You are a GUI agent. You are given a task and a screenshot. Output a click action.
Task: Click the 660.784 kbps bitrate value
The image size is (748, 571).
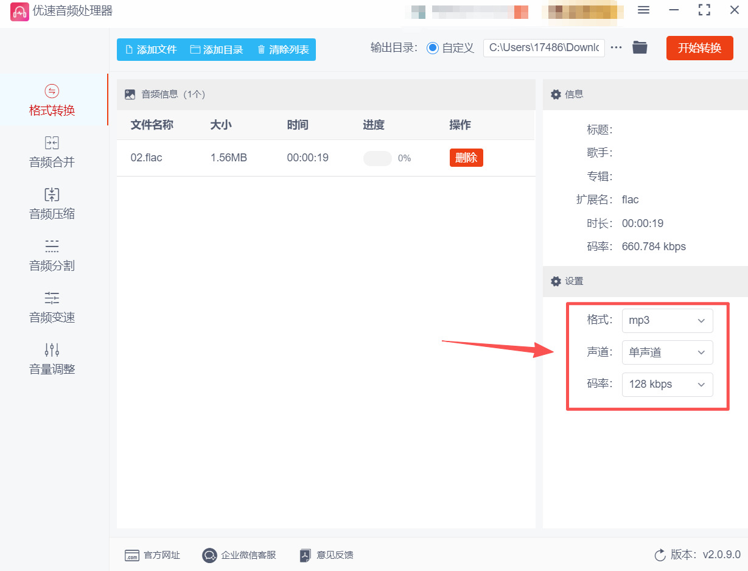[x=654, y=247]
